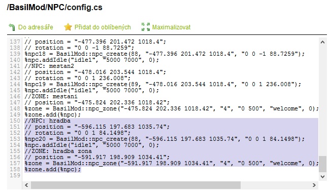Click the '//ZONE: mestani' comment line
Screen dimensions: 331x194
(51, 96)
